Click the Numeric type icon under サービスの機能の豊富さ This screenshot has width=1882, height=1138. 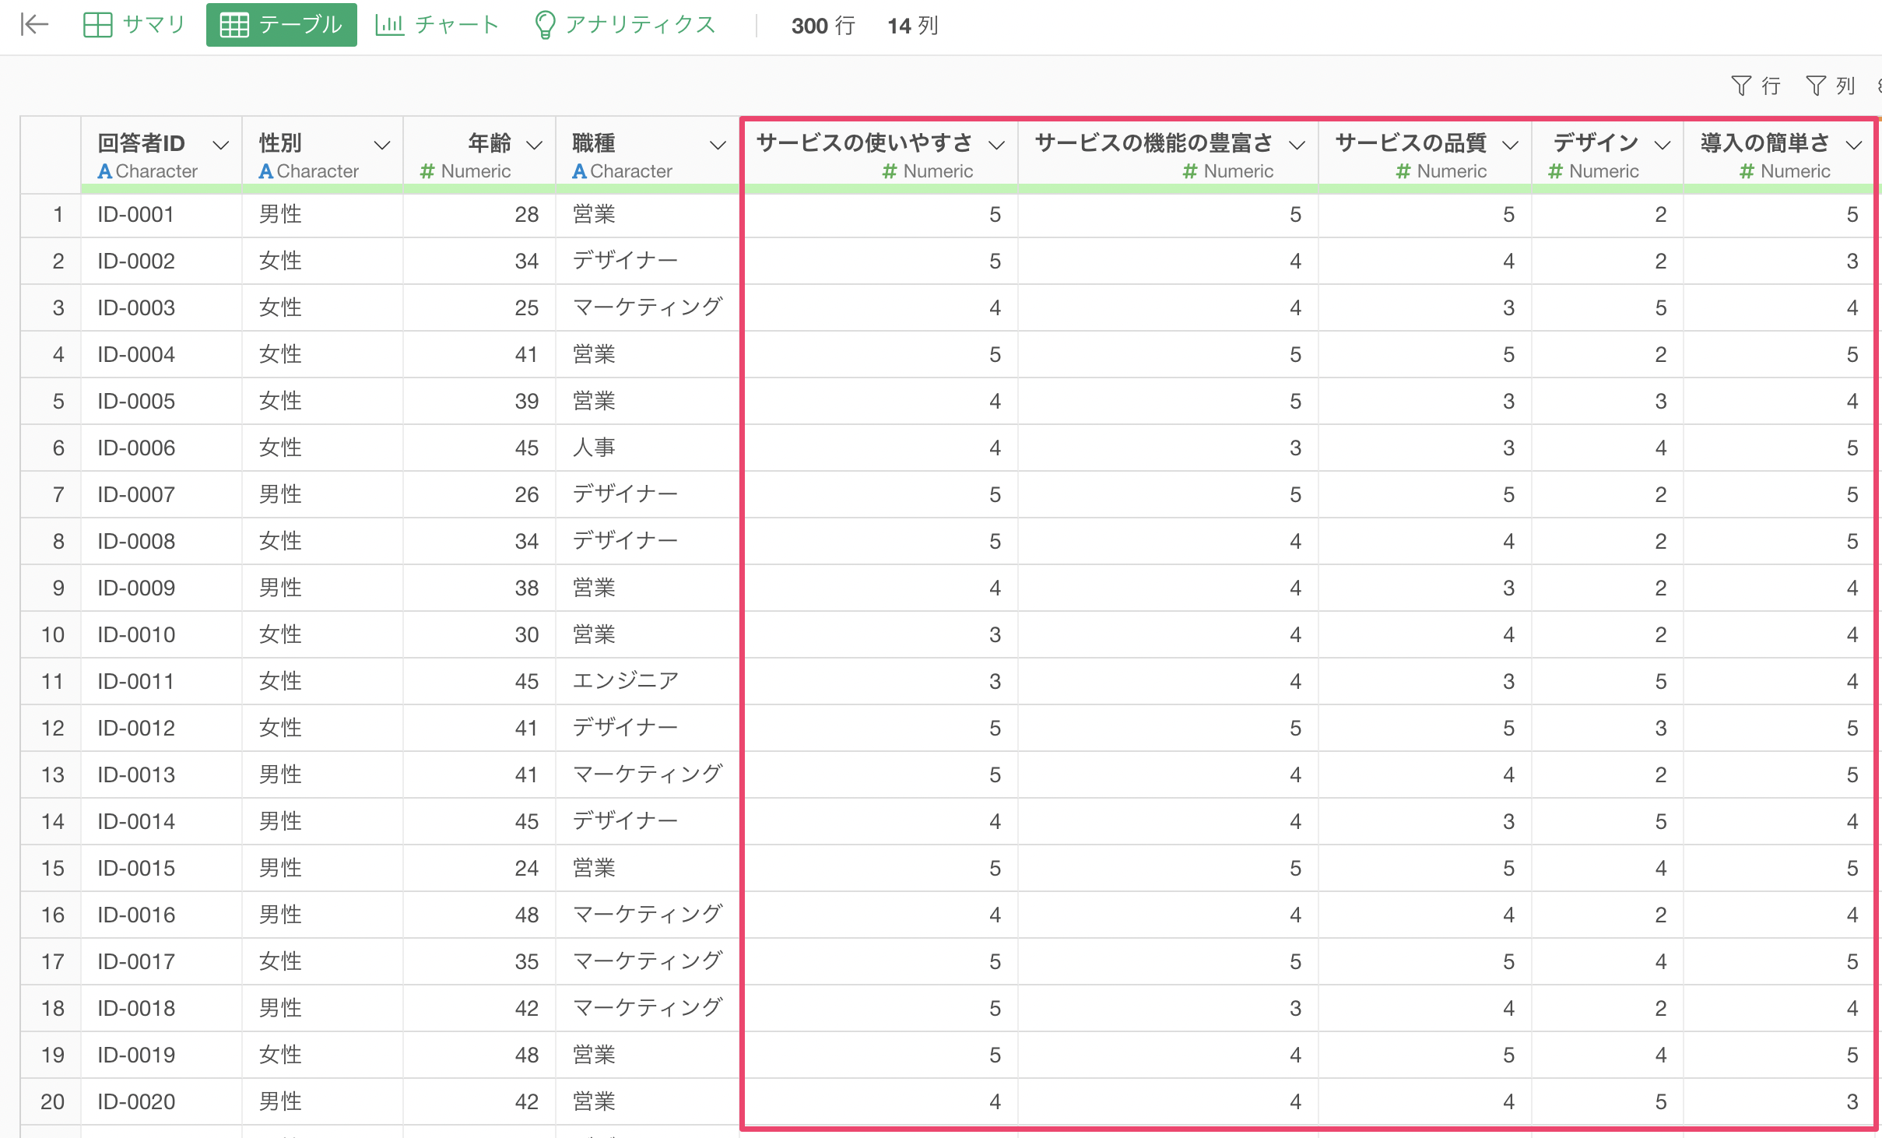(x=1190, y=171)
